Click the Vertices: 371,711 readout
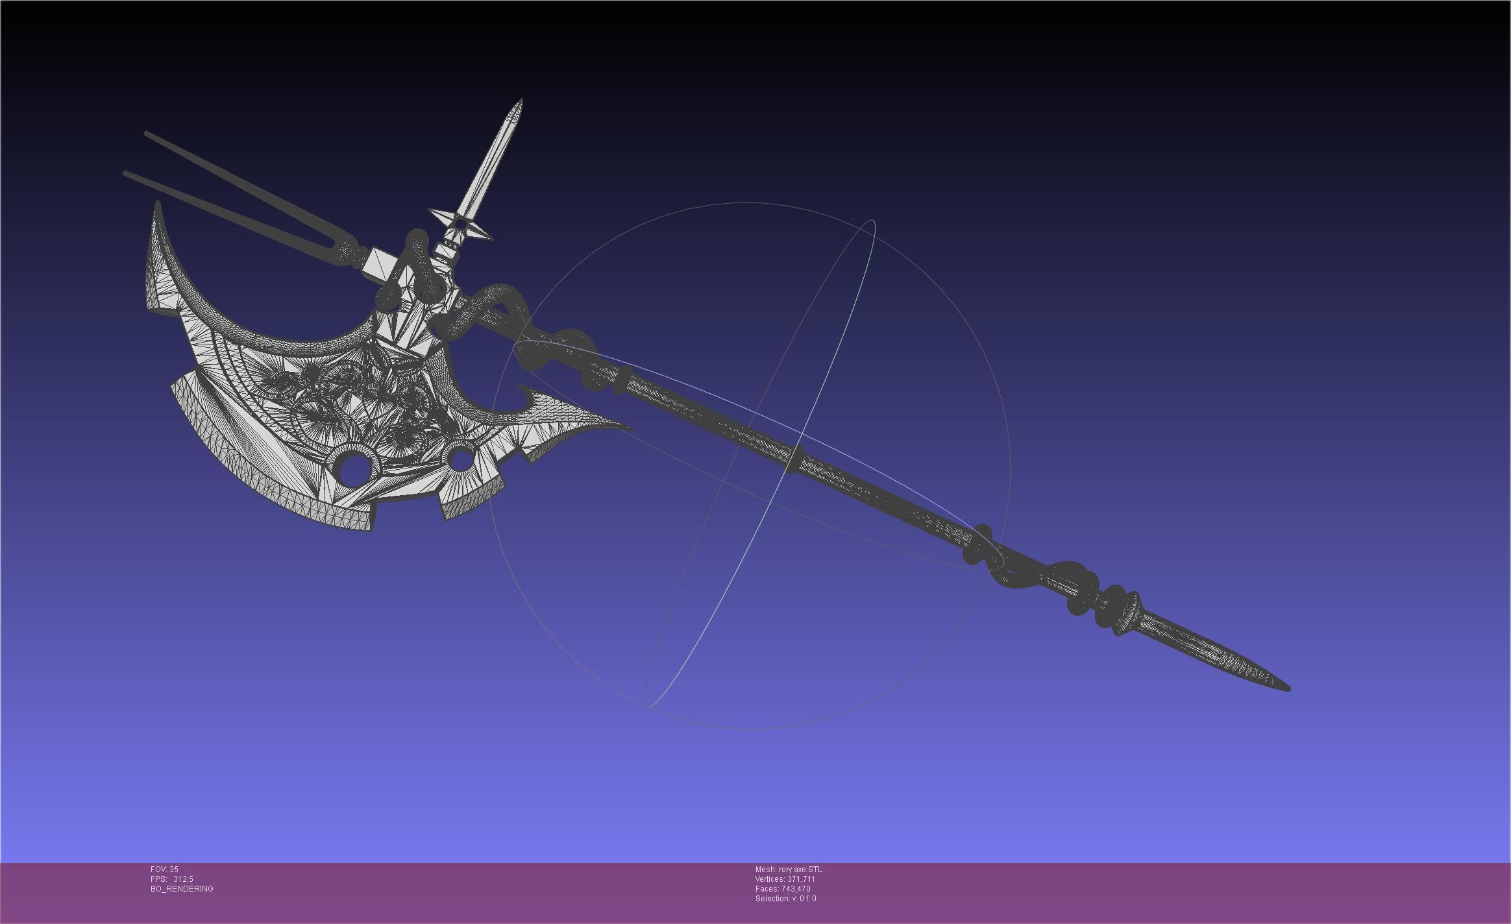This screenshot has width=1511, height=924. pyautogui.click(x=785, y=879)
